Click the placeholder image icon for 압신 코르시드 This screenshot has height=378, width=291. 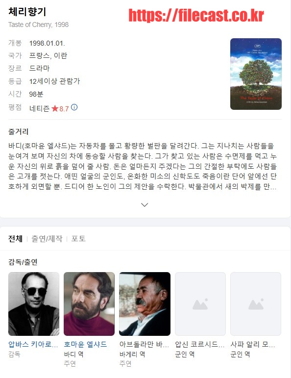200,304
